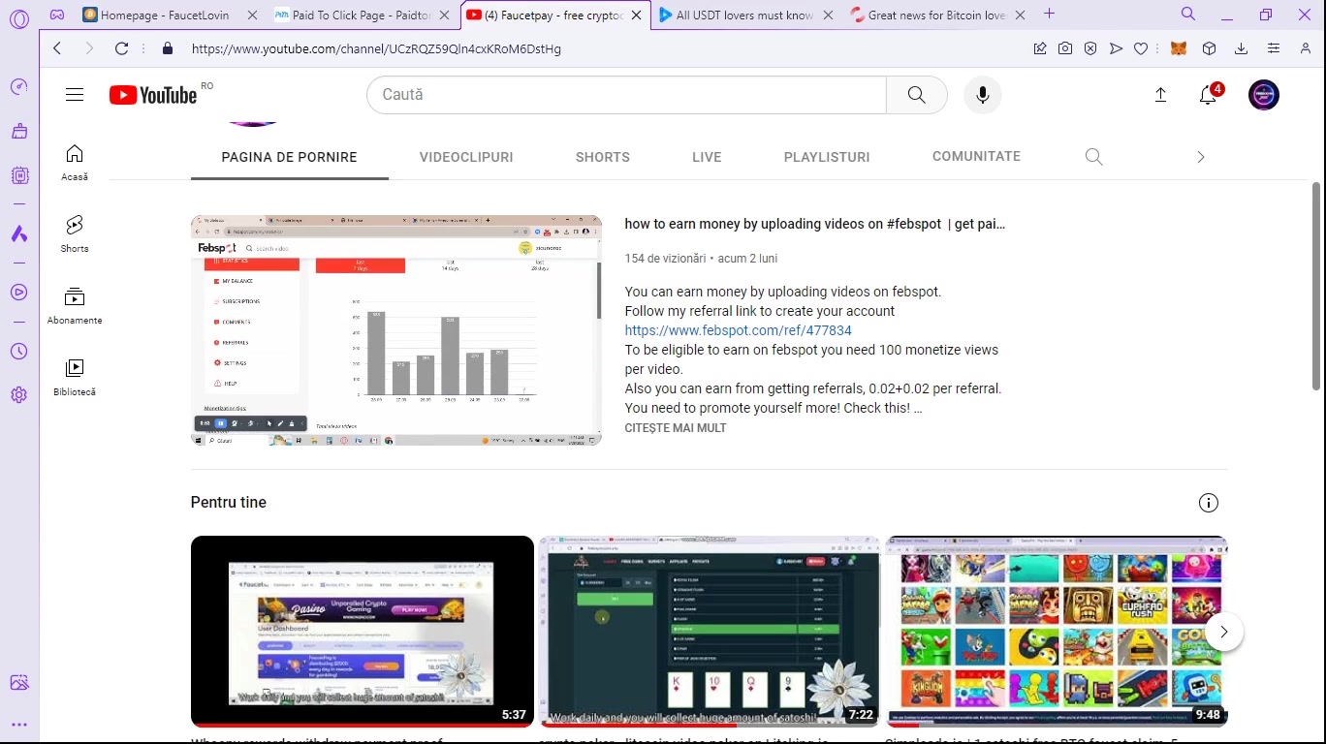The width and height of the screenshot is (1326, 744).
Task: Open the febspot video title link
Action: tap(815, 224)
